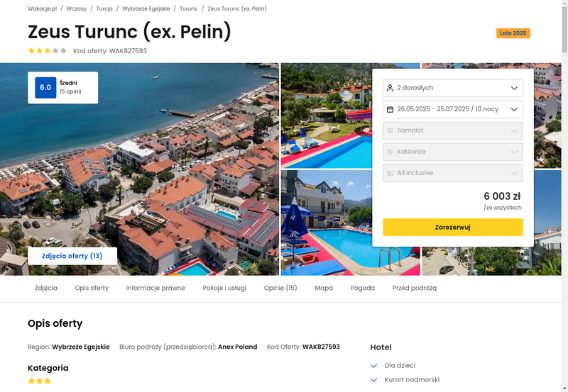Click the person icon beside 2 dorosłych
Screen dimensions: 568x392
pyautogui.click(x=390, y=88)
